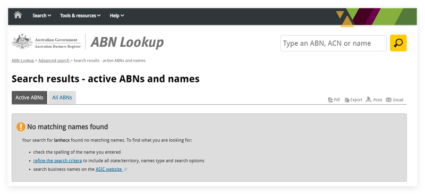The width and height of the screenshot is (425, 194).
Task: Click the search term lanhecx text
Action: [62, 140]
